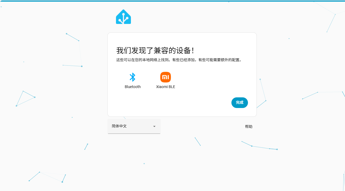Open the 帮助 help link

click(x=248, y=127)
